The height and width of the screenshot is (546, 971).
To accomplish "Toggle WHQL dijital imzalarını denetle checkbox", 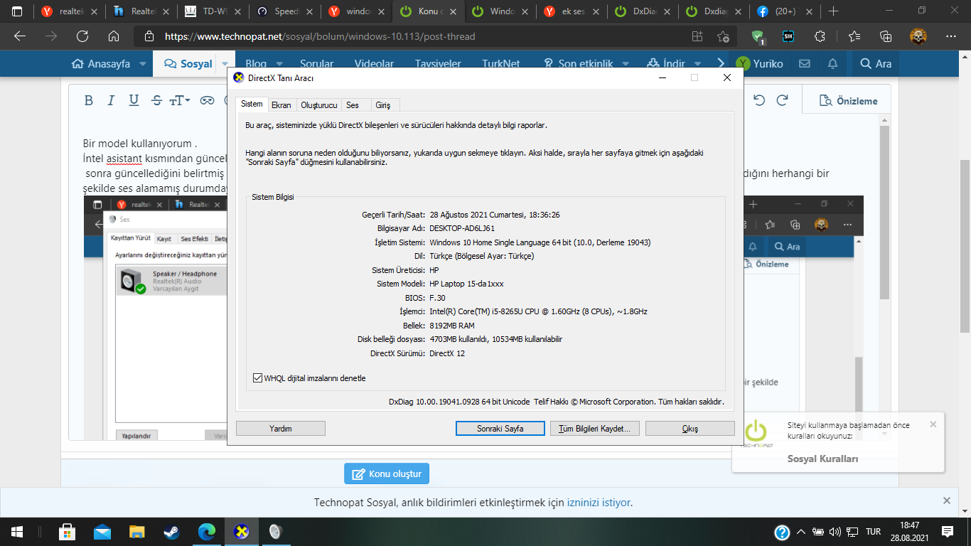I will tap(257, 378).
